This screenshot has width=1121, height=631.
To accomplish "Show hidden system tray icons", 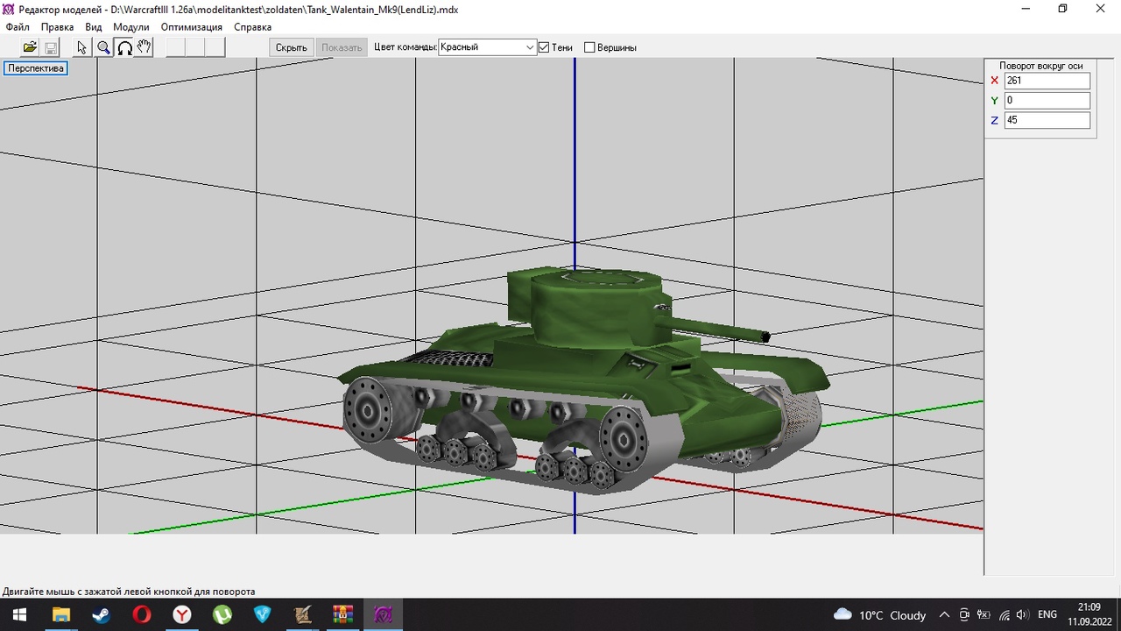I will point(944,615).
